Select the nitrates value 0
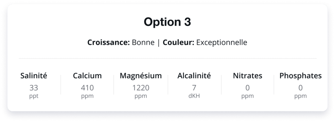The width and height of the screenshot is (335, 122). [x=247, y=88]
